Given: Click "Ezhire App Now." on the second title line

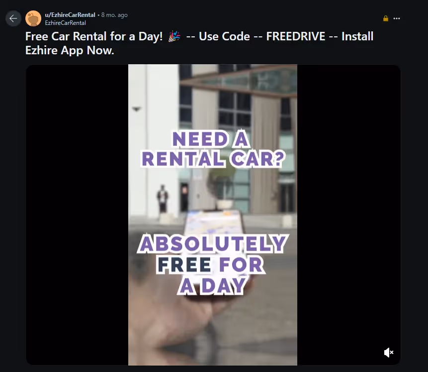Looking at the screenshot, I should pos(70,50).
